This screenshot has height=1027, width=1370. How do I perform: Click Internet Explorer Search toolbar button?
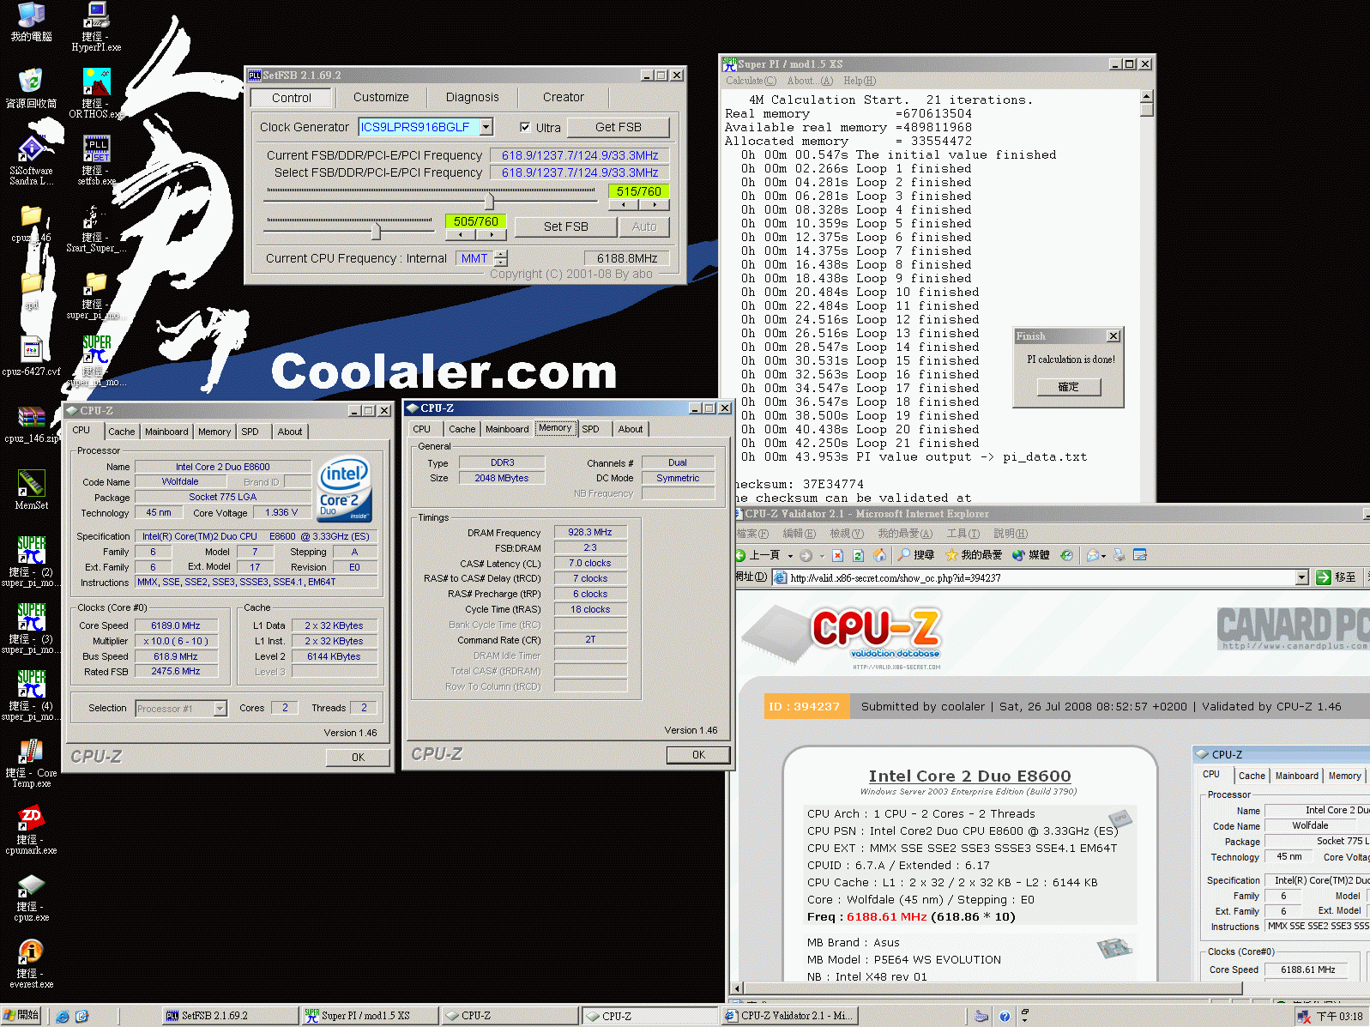(916, 555)
